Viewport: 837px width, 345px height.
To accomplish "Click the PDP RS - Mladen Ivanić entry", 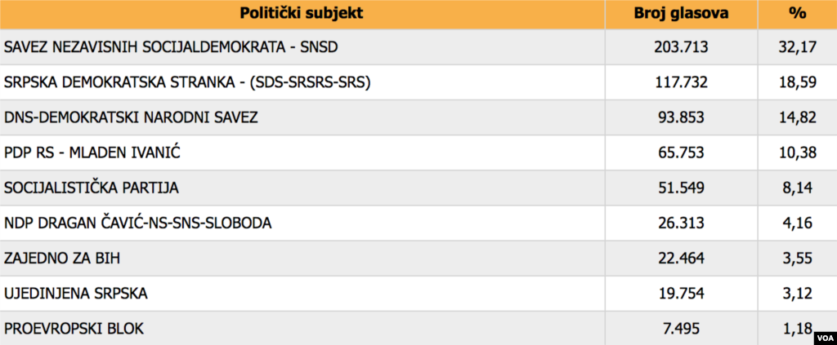I will 91,153.
